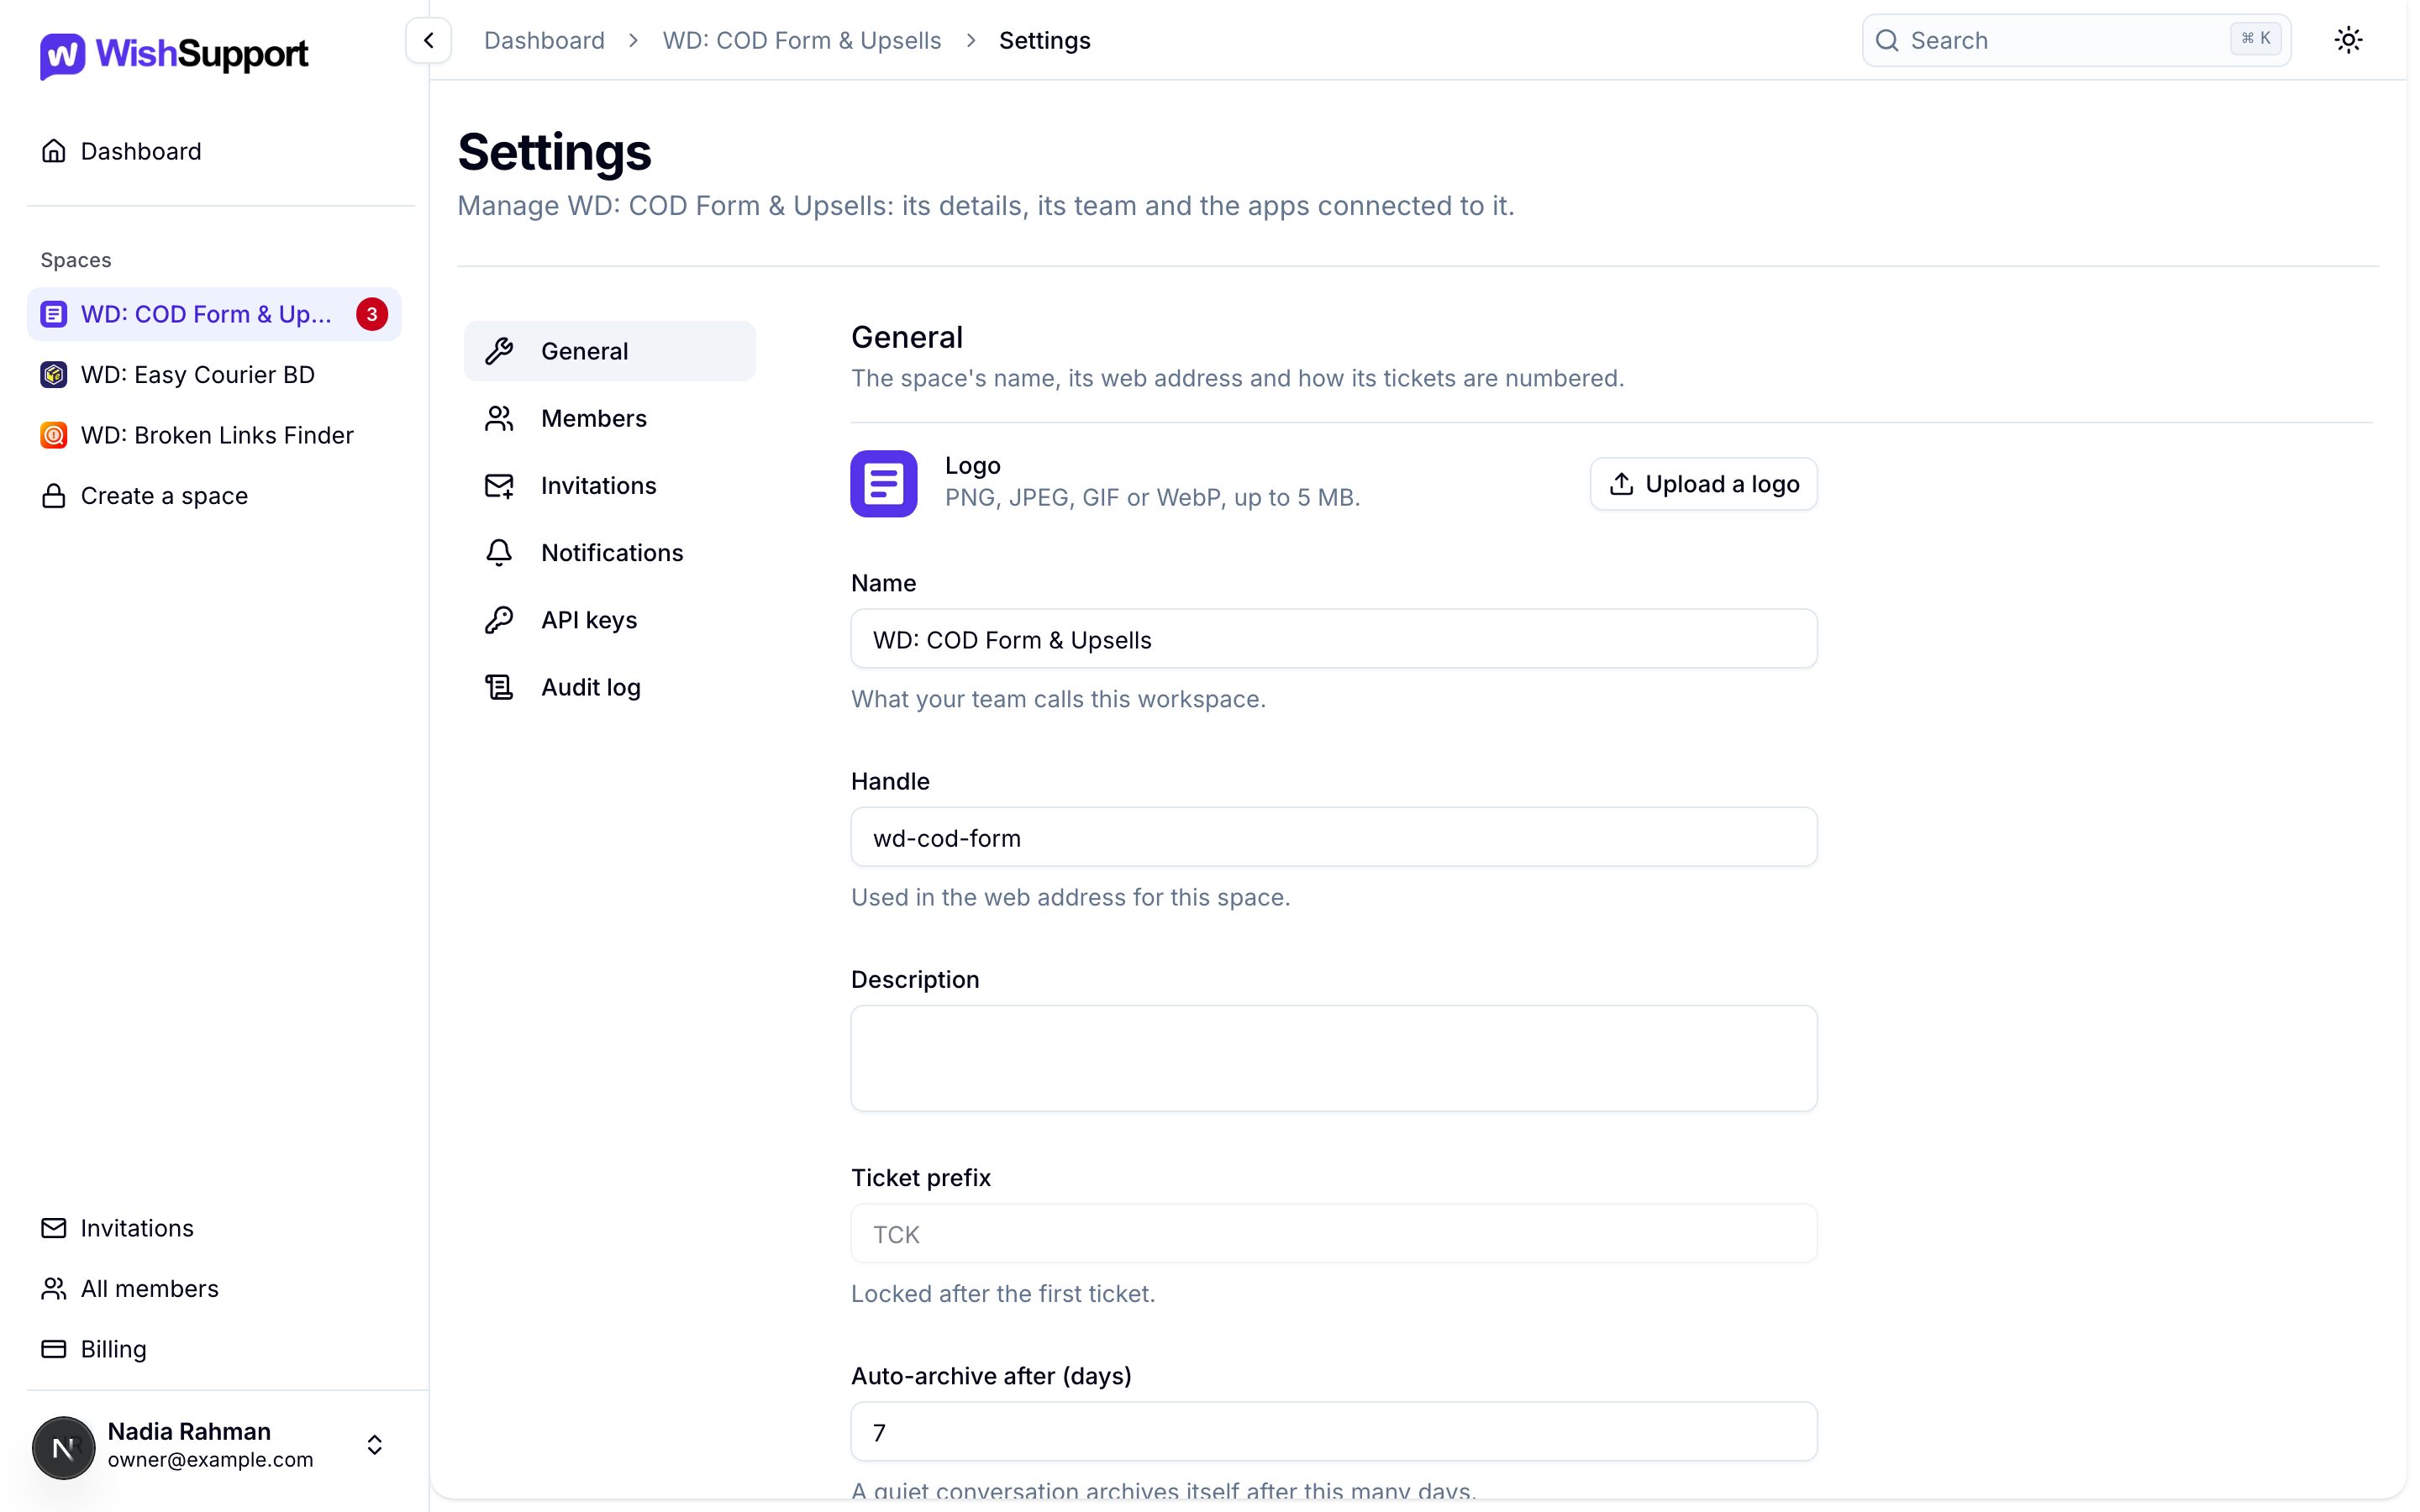Click the envelope icon beside sidebar Invitations

pos(54,1228)
